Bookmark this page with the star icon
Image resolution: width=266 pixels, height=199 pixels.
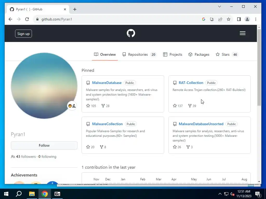pyautogui.click(x=229, y=19)
